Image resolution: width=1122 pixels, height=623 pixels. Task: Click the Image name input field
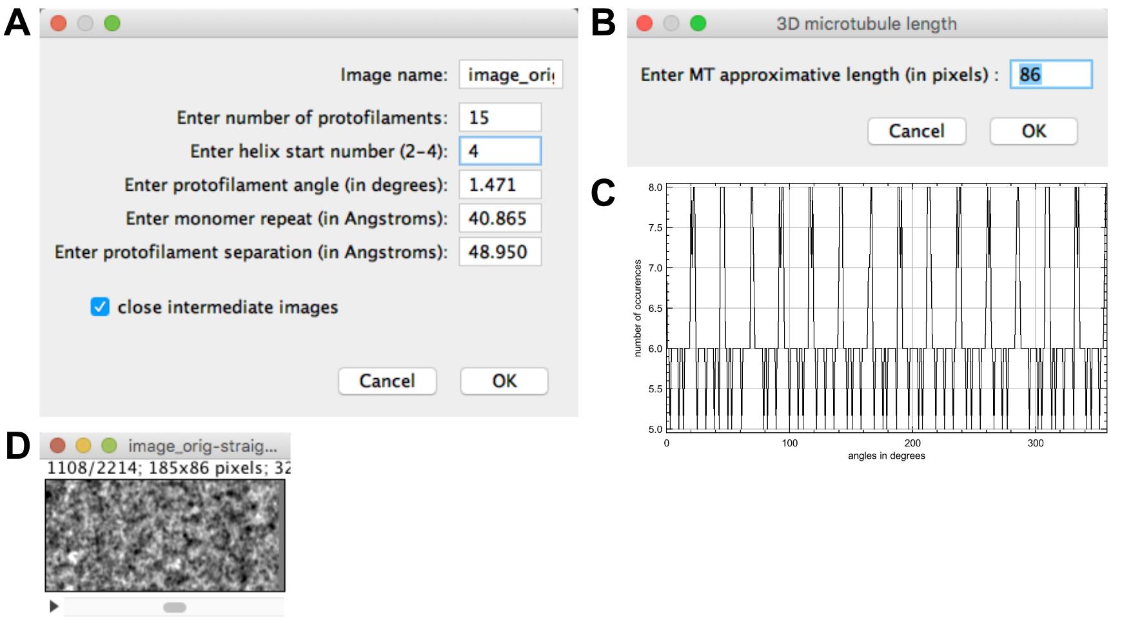[x=511, y=74]
